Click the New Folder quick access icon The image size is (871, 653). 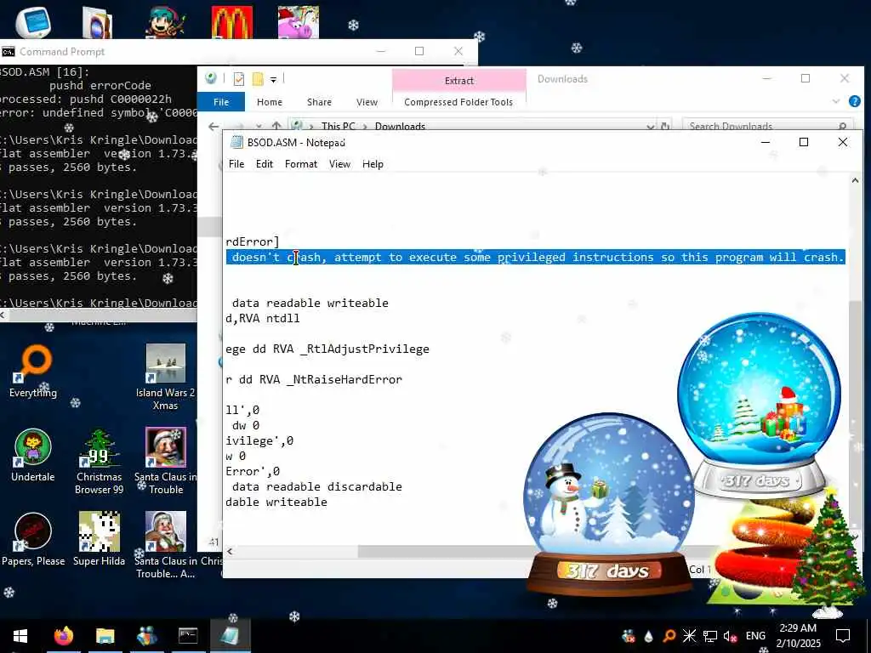point(258,79)
